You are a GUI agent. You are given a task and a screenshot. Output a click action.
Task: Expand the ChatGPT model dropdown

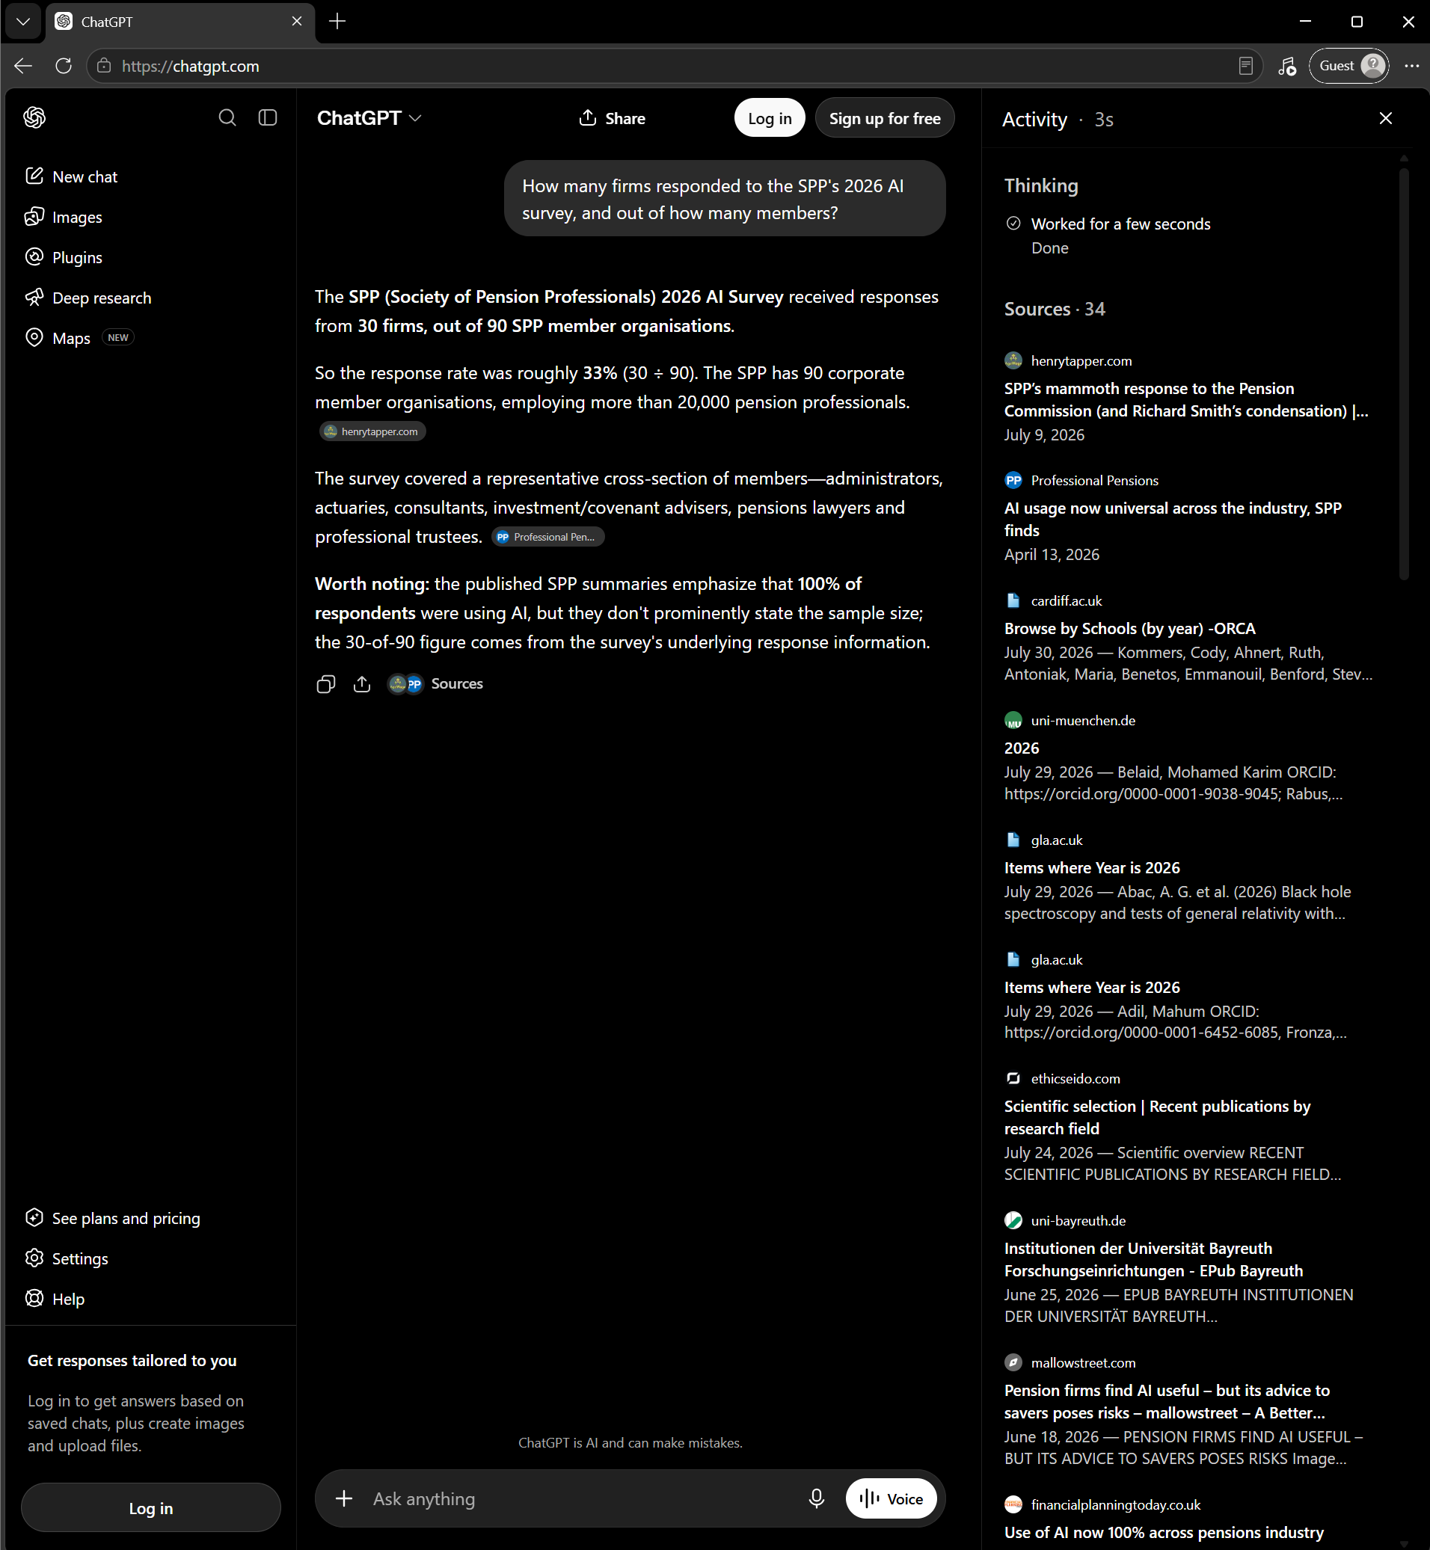(369, 117)
